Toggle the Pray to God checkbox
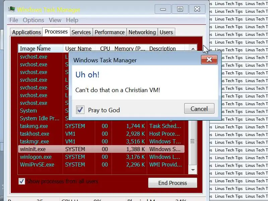The image size is (268, 201). click(x=80, y=110)
